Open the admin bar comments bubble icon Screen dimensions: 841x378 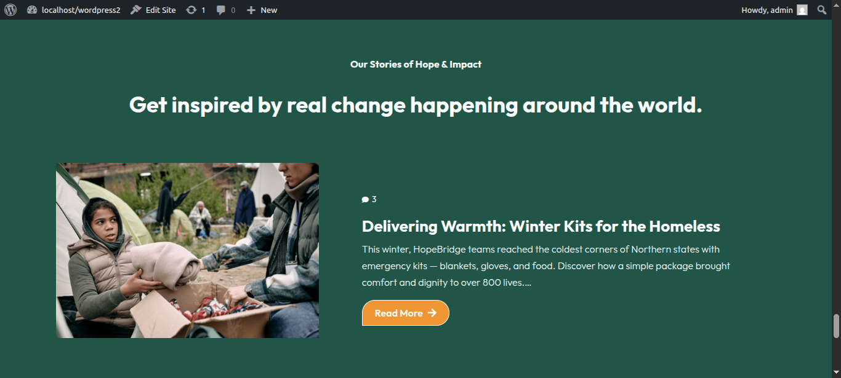221,10
